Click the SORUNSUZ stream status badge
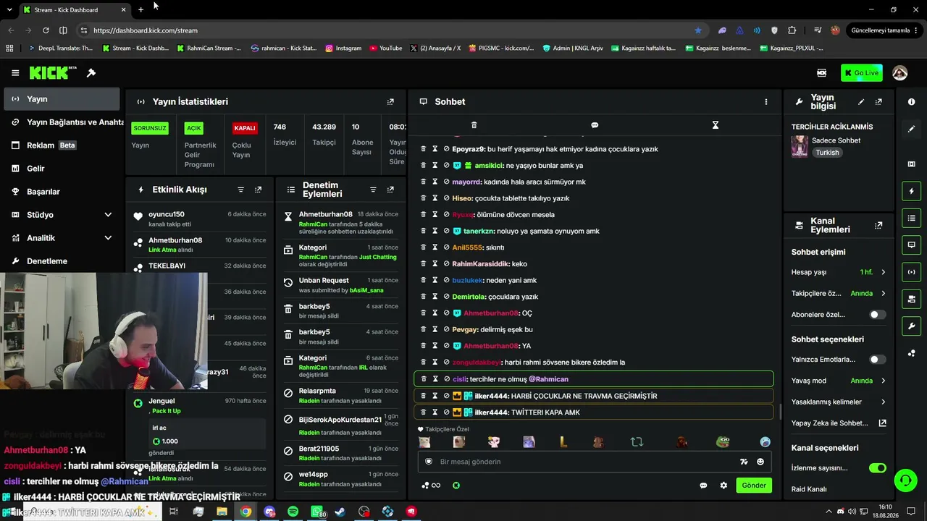Viewport: 927px width, 521px height. tap(150, 128)
